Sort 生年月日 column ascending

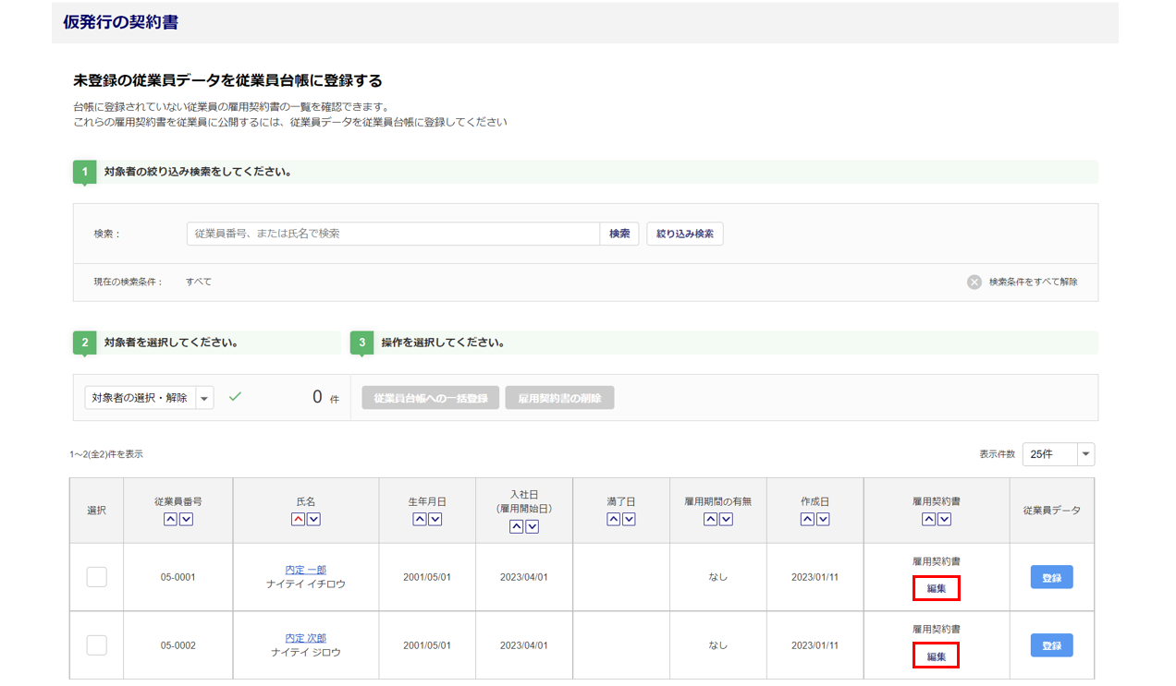pos(419,520)
